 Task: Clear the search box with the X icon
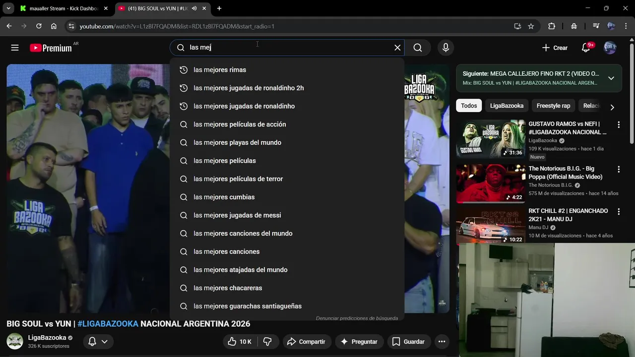(x=397, y=48)
